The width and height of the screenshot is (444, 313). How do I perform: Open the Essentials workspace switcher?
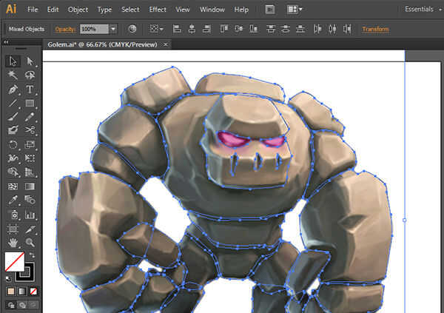[x=423, y=10]
